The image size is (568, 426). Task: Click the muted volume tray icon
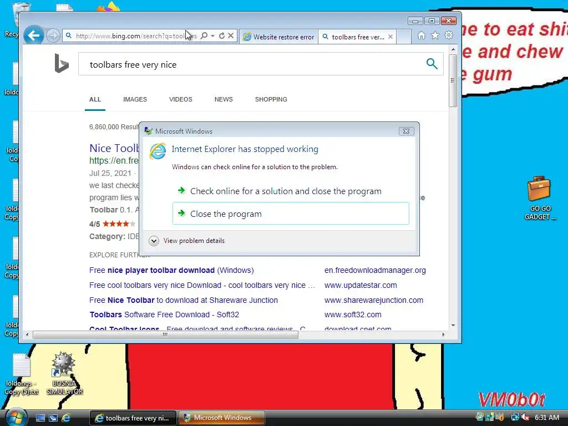tap(525, 417)
